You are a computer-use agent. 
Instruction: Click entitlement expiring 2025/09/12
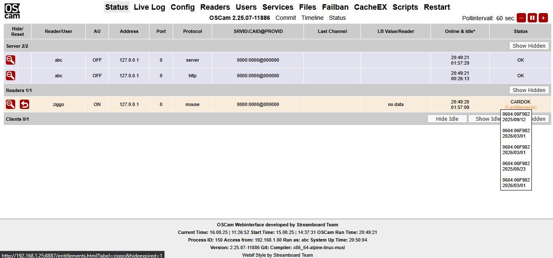[x=516, y=117]
